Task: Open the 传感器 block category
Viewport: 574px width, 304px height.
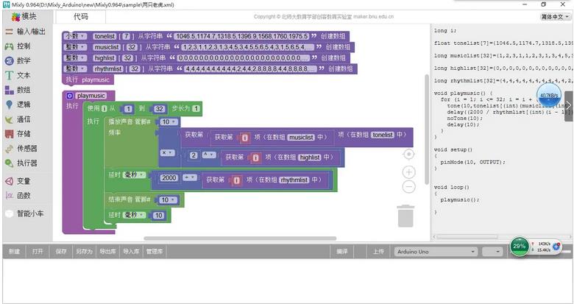Action: pos(21,149)
